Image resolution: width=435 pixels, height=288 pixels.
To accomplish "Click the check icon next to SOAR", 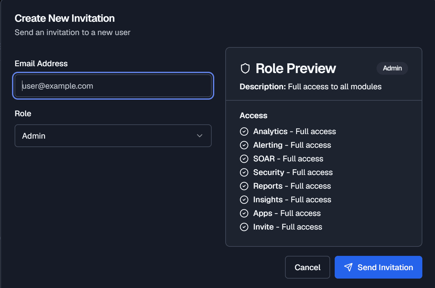I will click(244, 159).
